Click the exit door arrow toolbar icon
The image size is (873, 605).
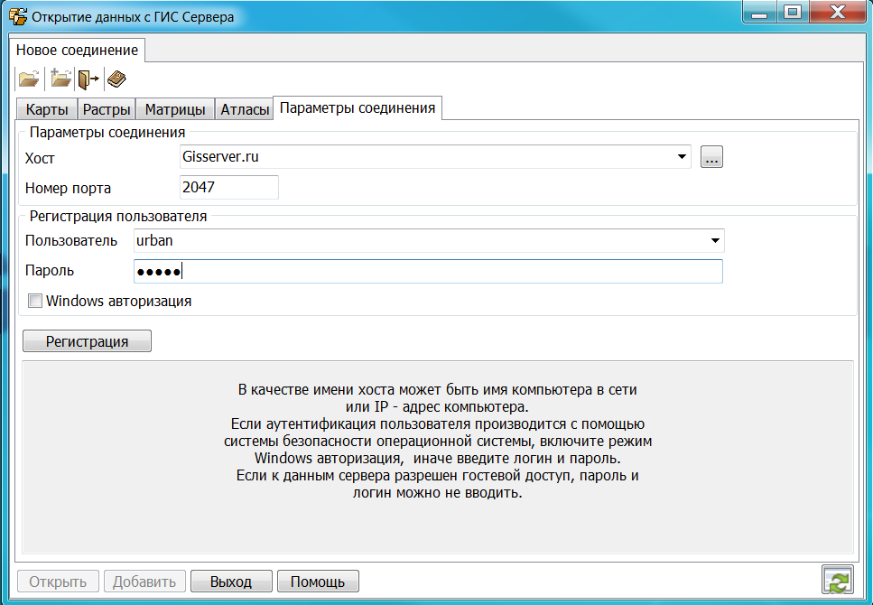(x=88, y=79)
